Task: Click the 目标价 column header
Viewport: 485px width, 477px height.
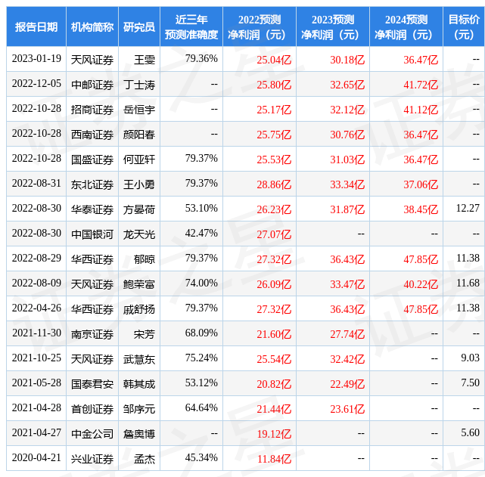Action: point(464,27)
